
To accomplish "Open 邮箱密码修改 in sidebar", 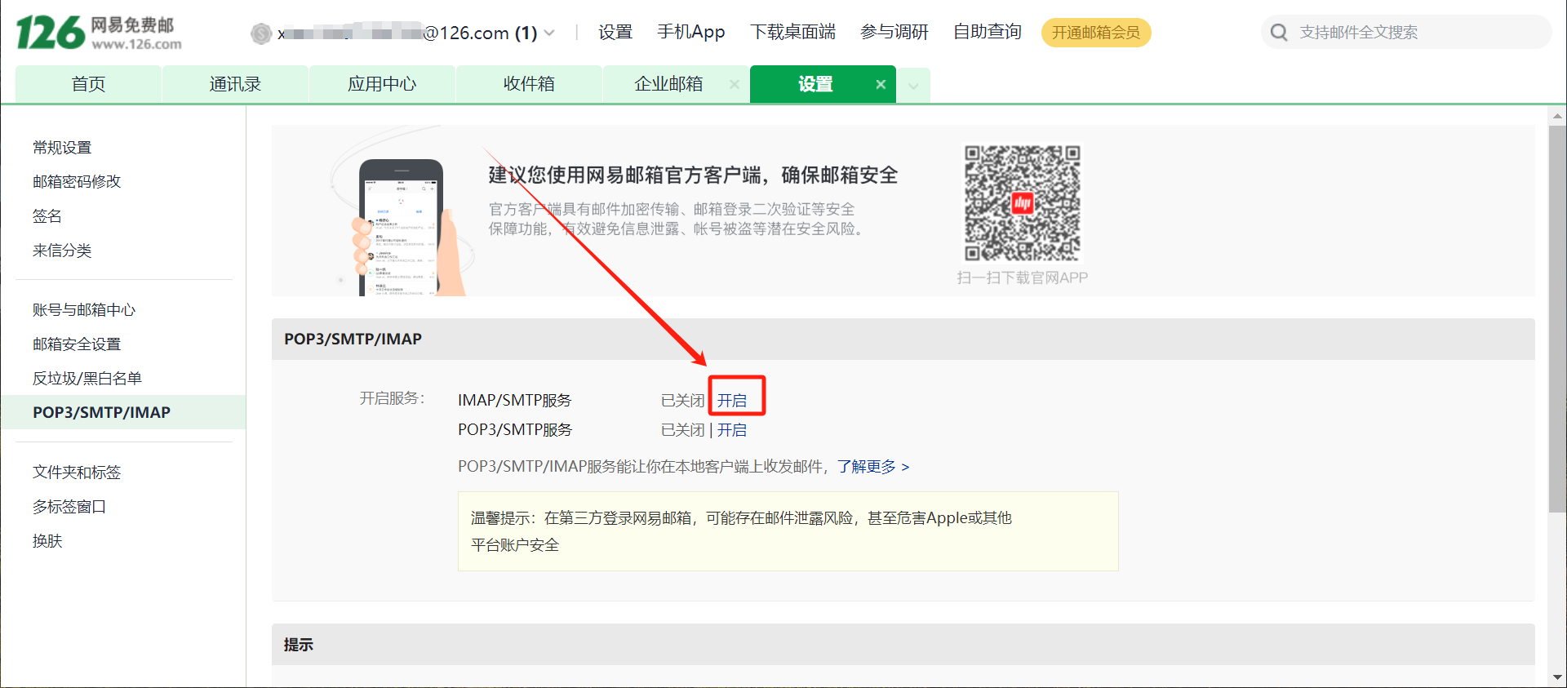I will tap(77, 182).
